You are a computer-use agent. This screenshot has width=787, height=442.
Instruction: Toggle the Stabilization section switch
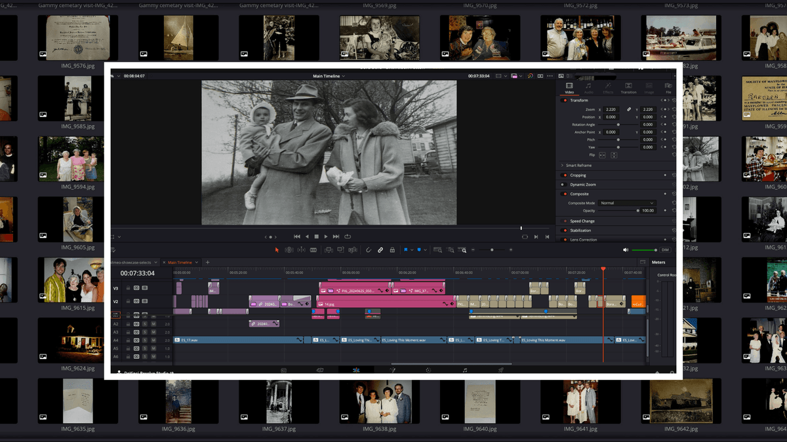click(564, 230)
